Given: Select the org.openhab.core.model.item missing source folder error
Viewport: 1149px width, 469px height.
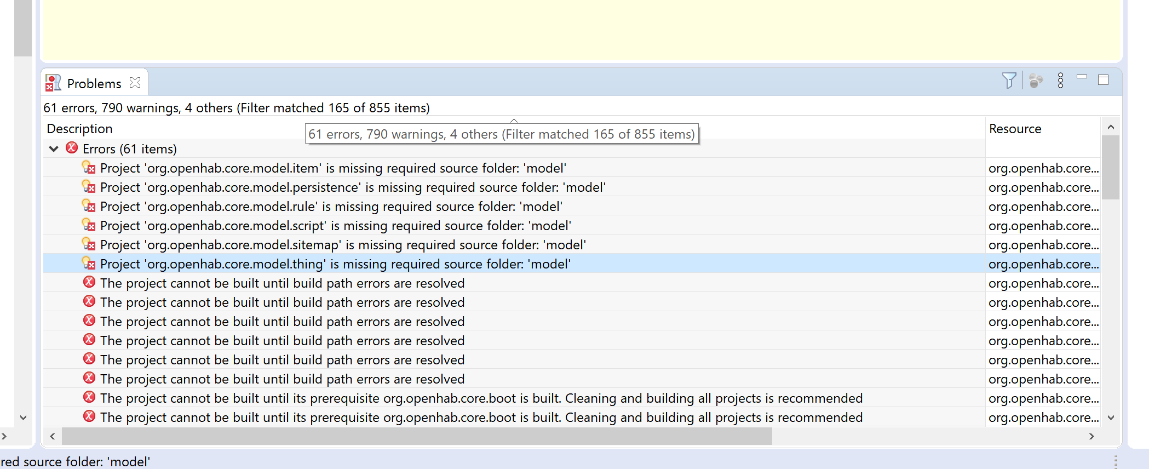Looking at the screenshot, I should 333,168.
